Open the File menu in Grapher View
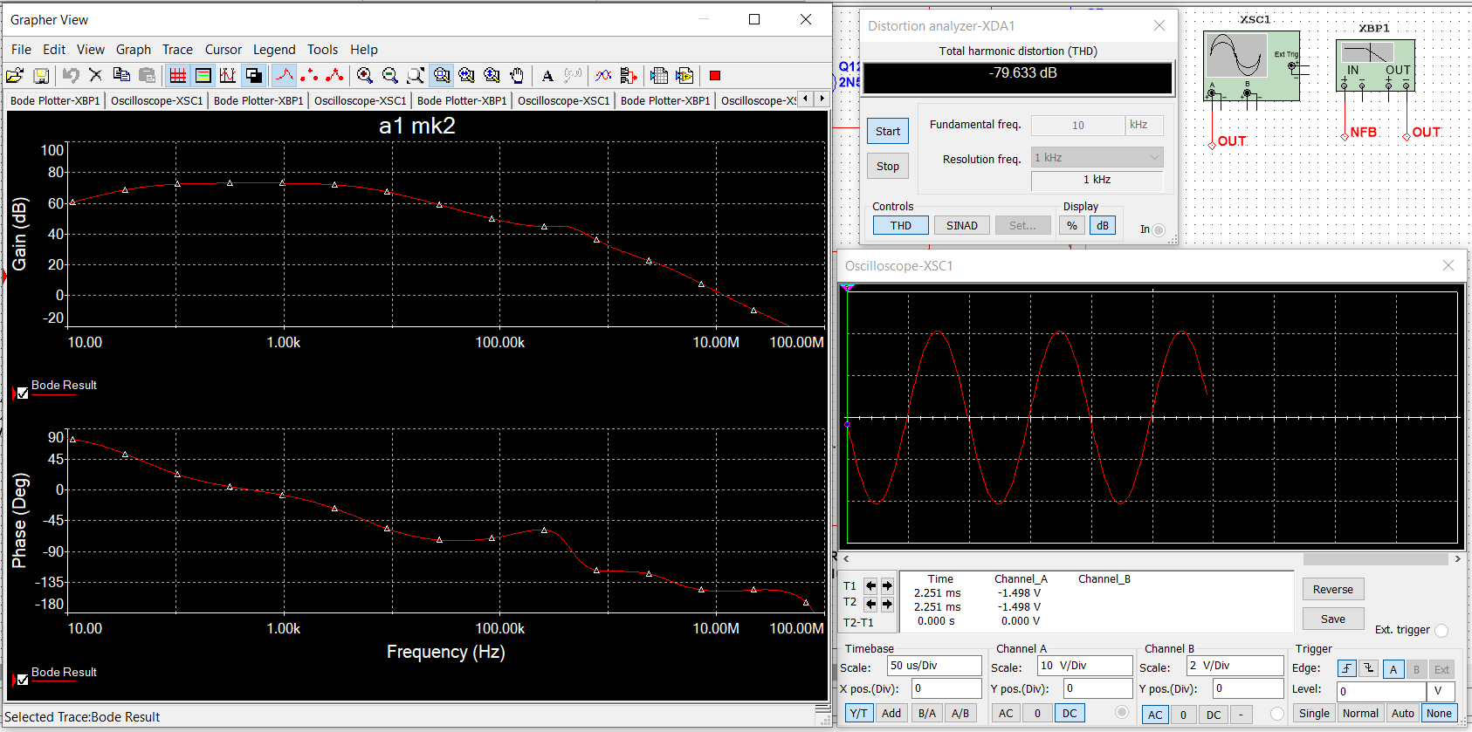Viewport: 1472px width, 732px height. tap(21, 50)
